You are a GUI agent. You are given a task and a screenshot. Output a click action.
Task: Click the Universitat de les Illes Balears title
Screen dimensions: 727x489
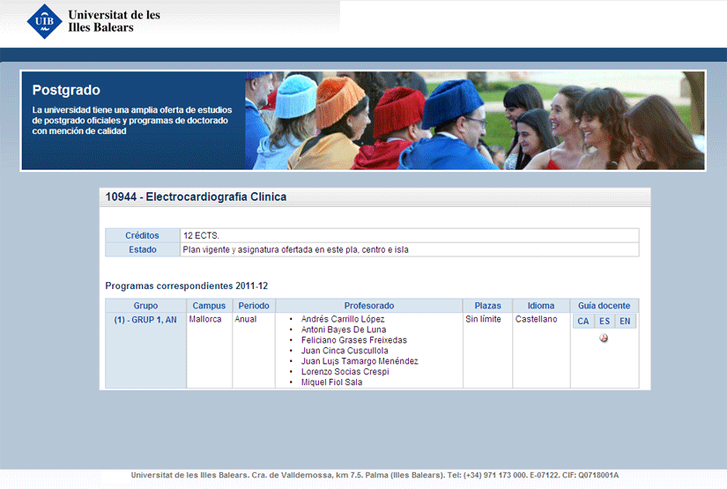[114, 21]
